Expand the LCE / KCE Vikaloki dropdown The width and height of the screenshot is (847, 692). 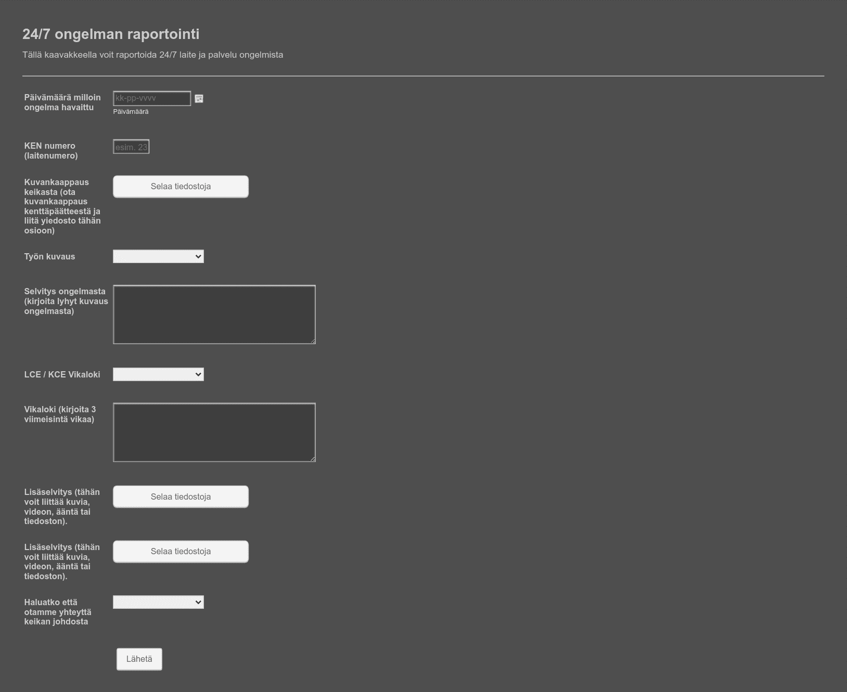click(158, 374)
